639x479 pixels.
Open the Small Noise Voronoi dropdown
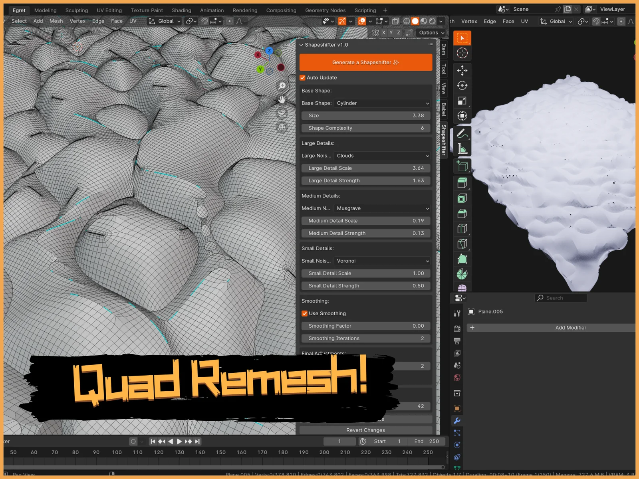click(x=382, y=261)
